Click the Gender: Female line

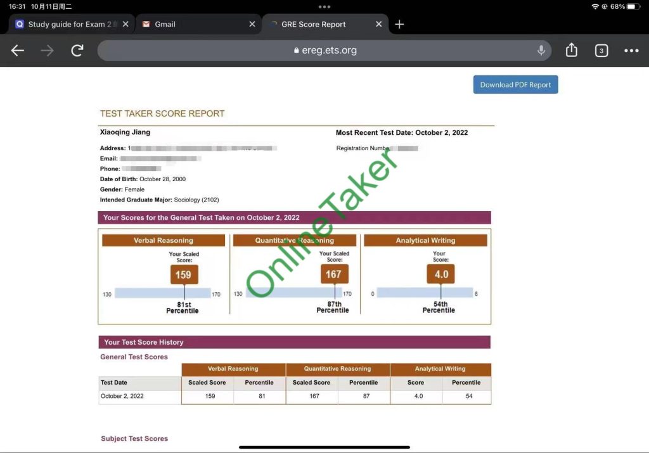(122, 189)
